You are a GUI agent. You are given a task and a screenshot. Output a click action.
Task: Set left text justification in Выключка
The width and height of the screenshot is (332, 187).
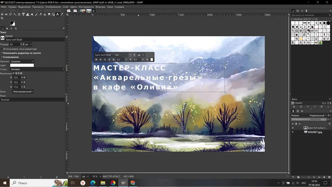pyautogui.click(x=14, y=73)
